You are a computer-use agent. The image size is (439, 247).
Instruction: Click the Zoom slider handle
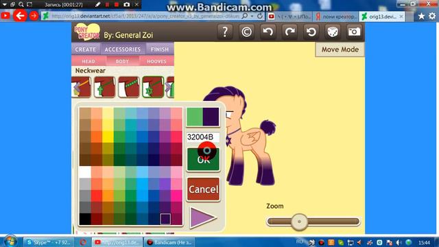click(299, 222)
